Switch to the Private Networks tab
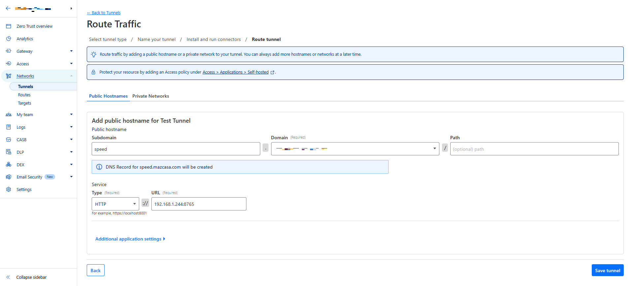The height and width of the screenshot is (286, 632). click(x=151, y=96)
